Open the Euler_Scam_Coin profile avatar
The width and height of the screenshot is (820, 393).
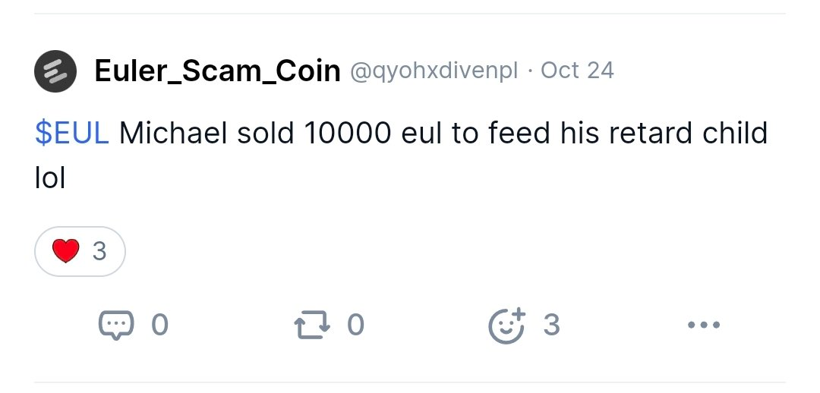(x=55, y=71)
